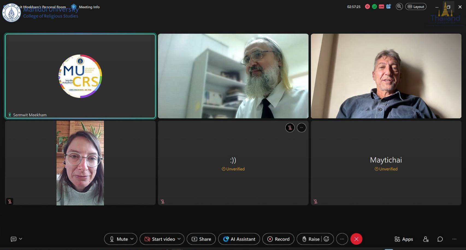The image size is (466, 250).
Task: Click the mute icon on the ":))" tile
Action: 290,128
